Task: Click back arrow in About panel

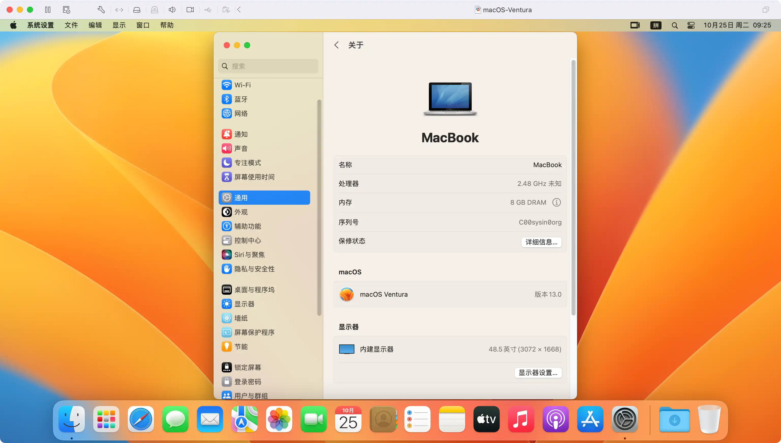Action: point(336,45)
